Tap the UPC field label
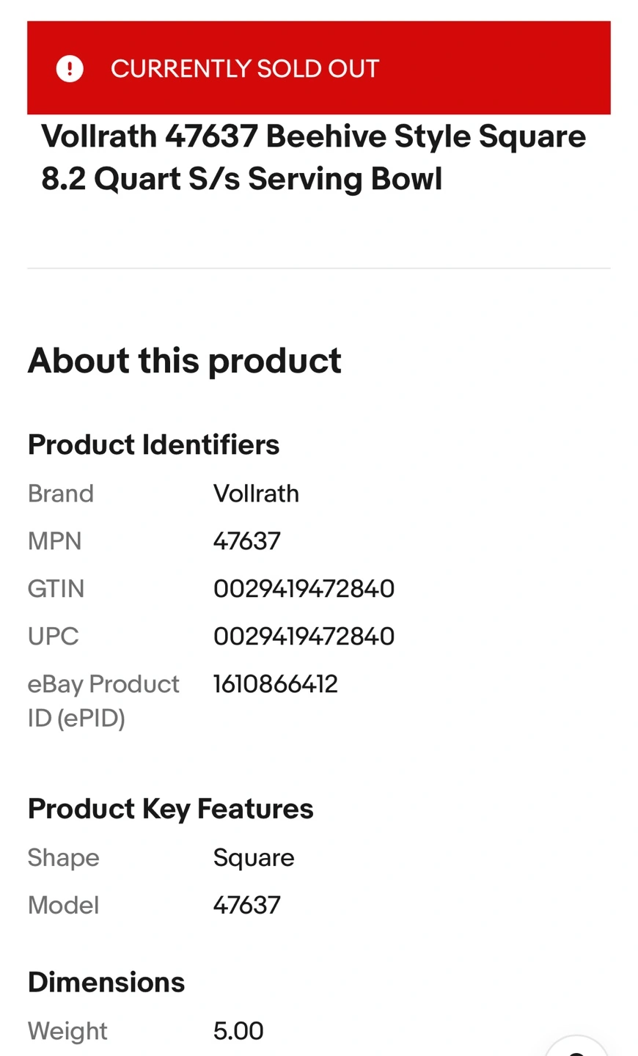The width and height of the screenshot is (638, 1056). point(53,637)
